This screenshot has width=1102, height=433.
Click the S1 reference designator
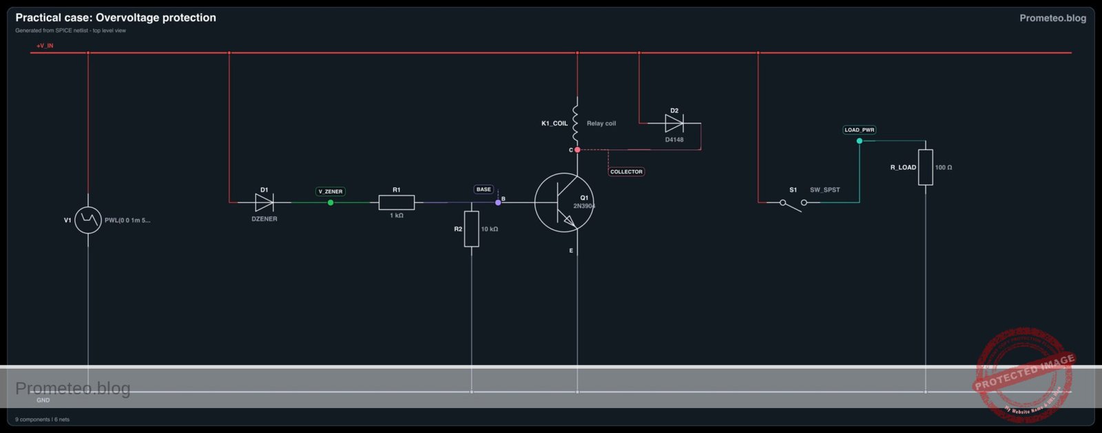(x=793, y=190)
